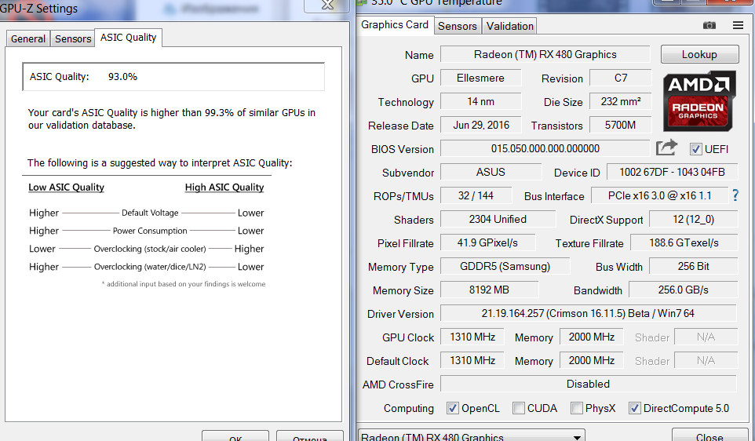Select the ASIC Quality tab
The width and height of the screenshot is (755, 441).
pos(128,38)
